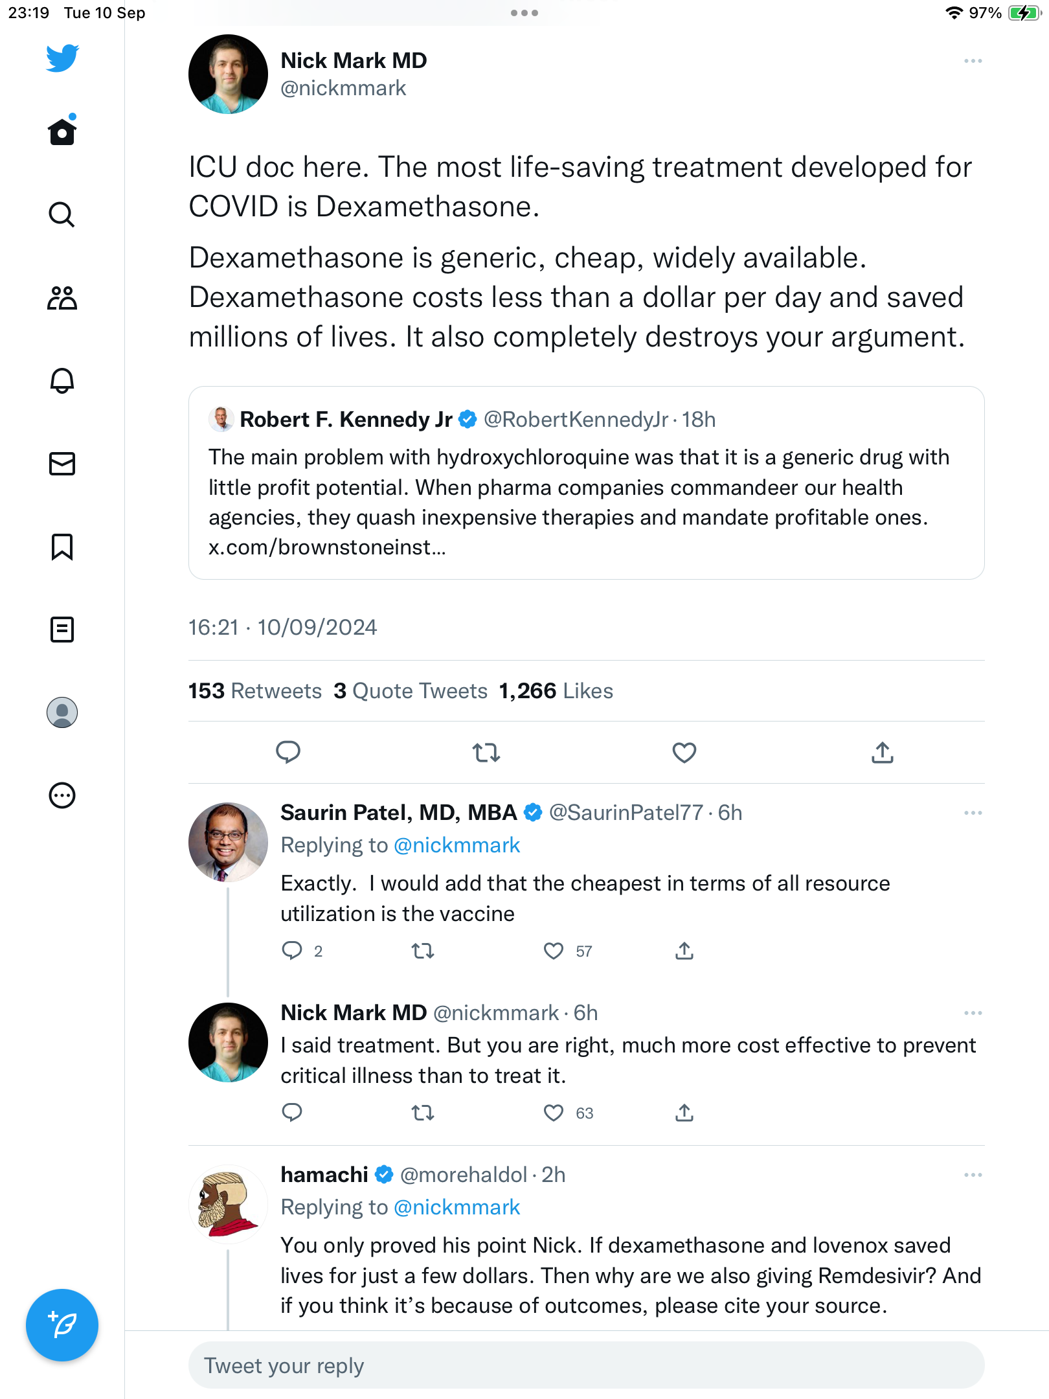1049x1399 pixels.
Task: Retweet the main Dexamethasone tweet
Action: 486,753
